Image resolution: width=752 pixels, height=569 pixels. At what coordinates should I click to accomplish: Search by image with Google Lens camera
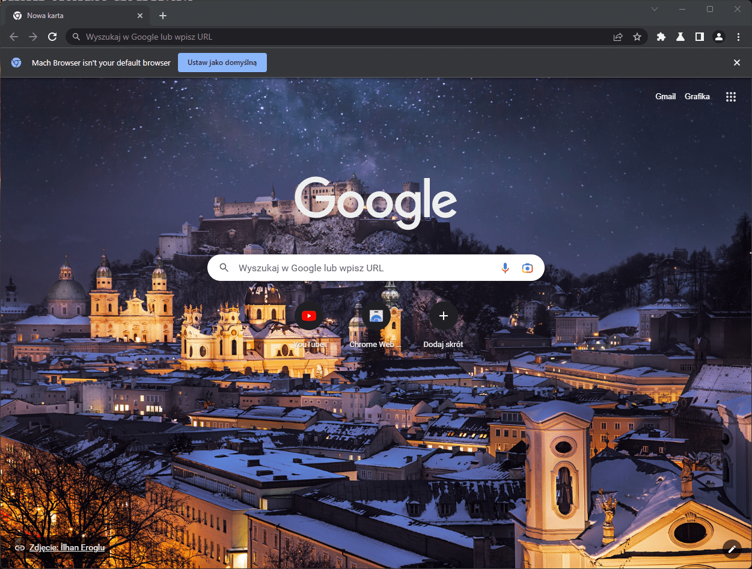[x=527, y=268]
